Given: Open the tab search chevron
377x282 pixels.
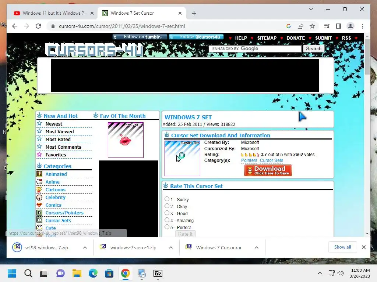Looking at the screenshot, I should 311,9.
